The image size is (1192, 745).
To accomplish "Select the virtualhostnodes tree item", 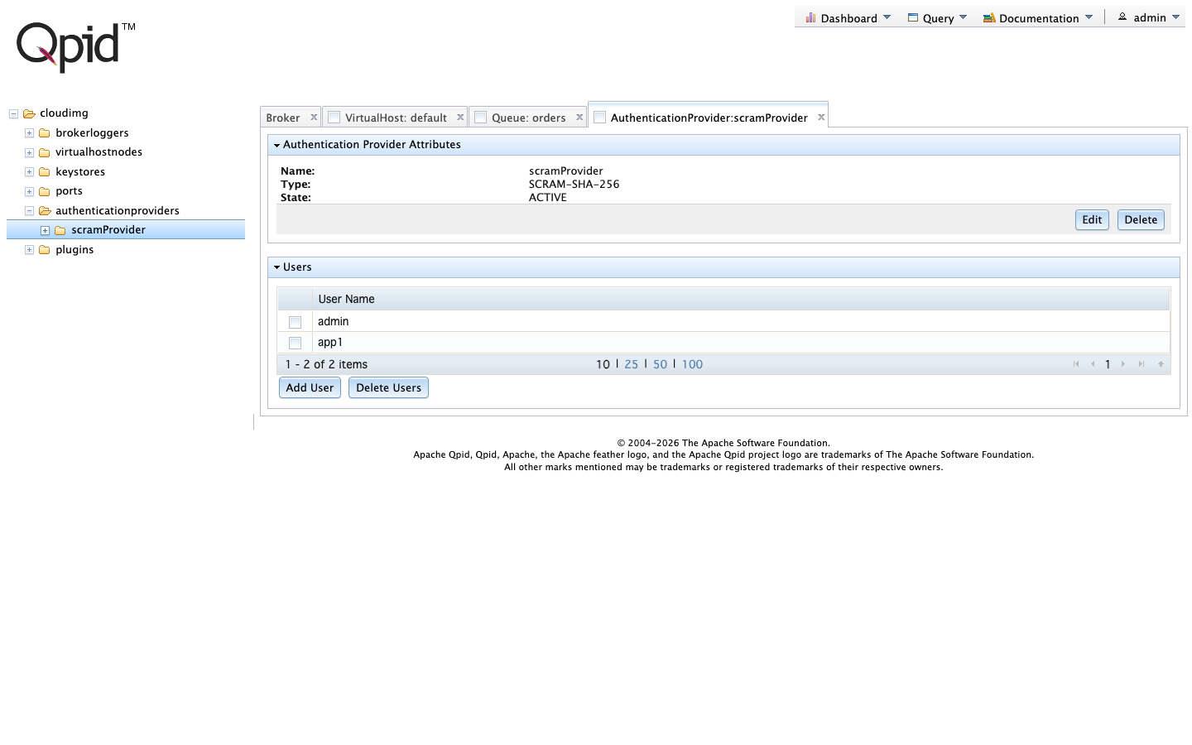I will (99, 152).
